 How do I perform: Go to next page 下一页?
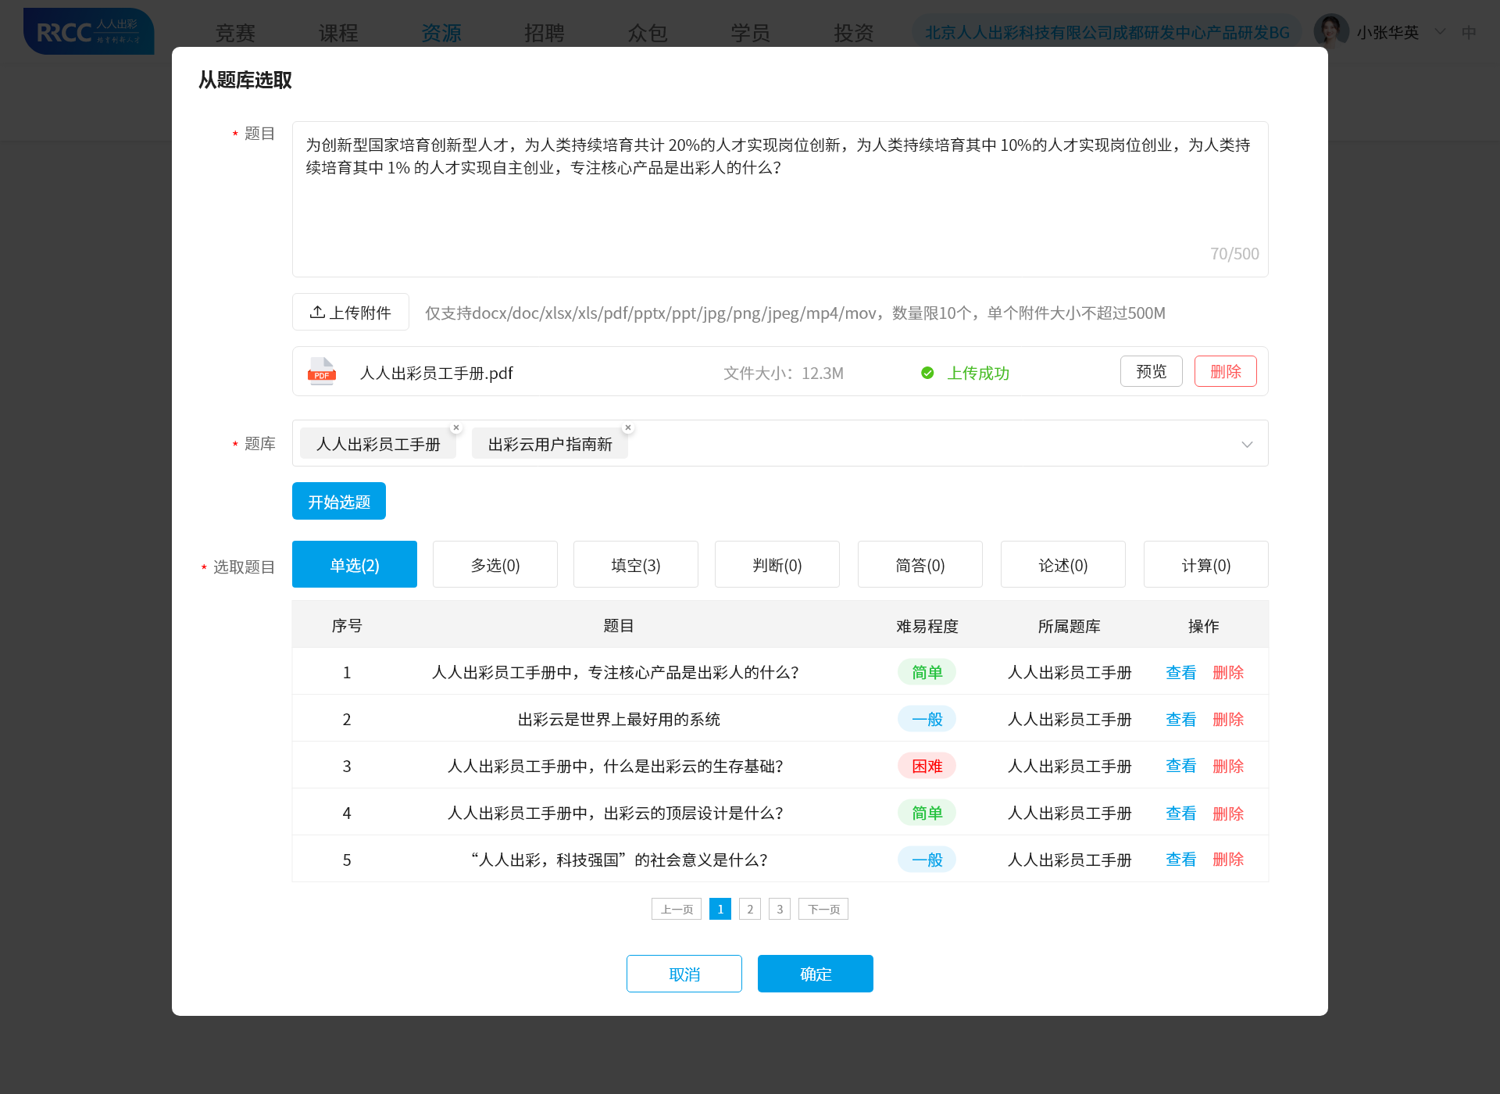823,909
